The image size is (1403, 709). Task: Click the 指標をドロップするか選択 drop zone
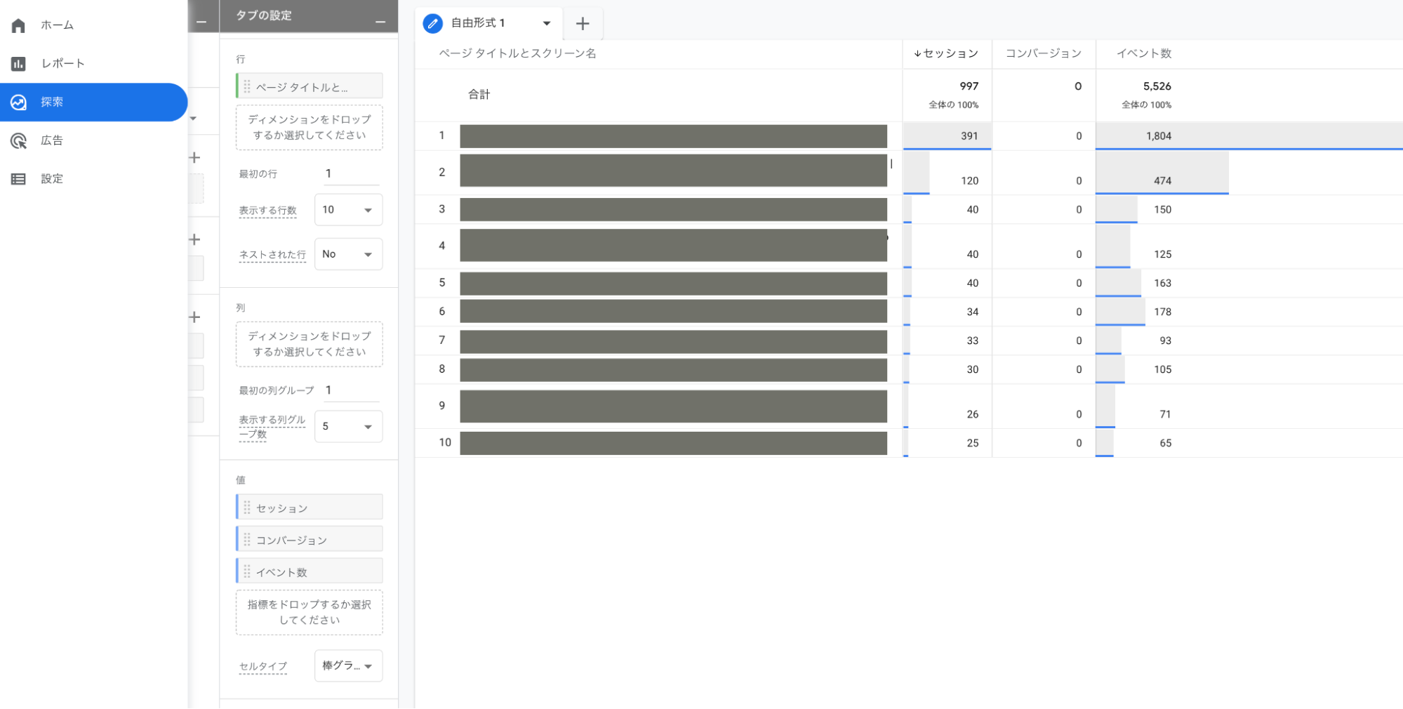point(310,613)
